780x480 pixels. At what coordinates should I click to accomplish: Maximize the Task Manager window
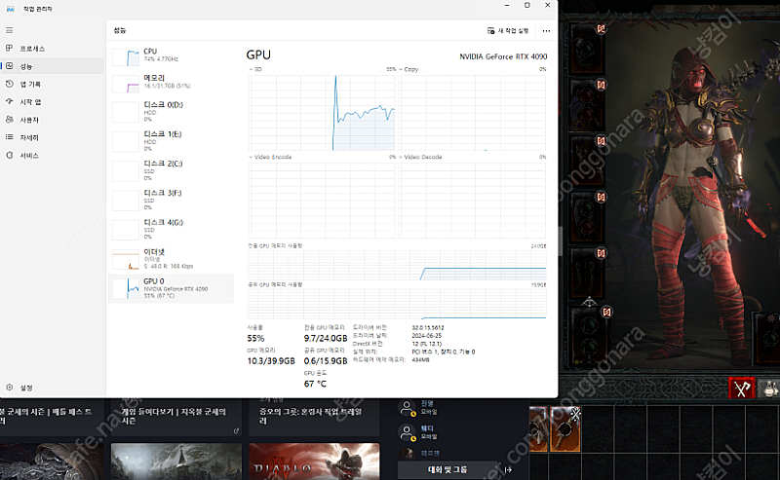pos(527,5)
